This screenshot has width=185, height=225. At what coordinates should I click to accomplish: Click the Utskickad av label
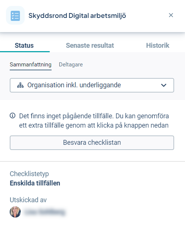[x=28, y=200]
